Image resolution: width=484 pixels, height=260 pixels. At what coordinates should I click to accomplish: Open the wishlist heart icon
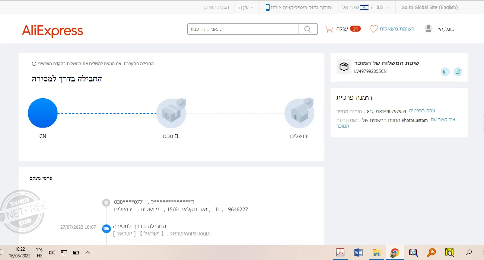pyautogui.click(x=373, y=29)
